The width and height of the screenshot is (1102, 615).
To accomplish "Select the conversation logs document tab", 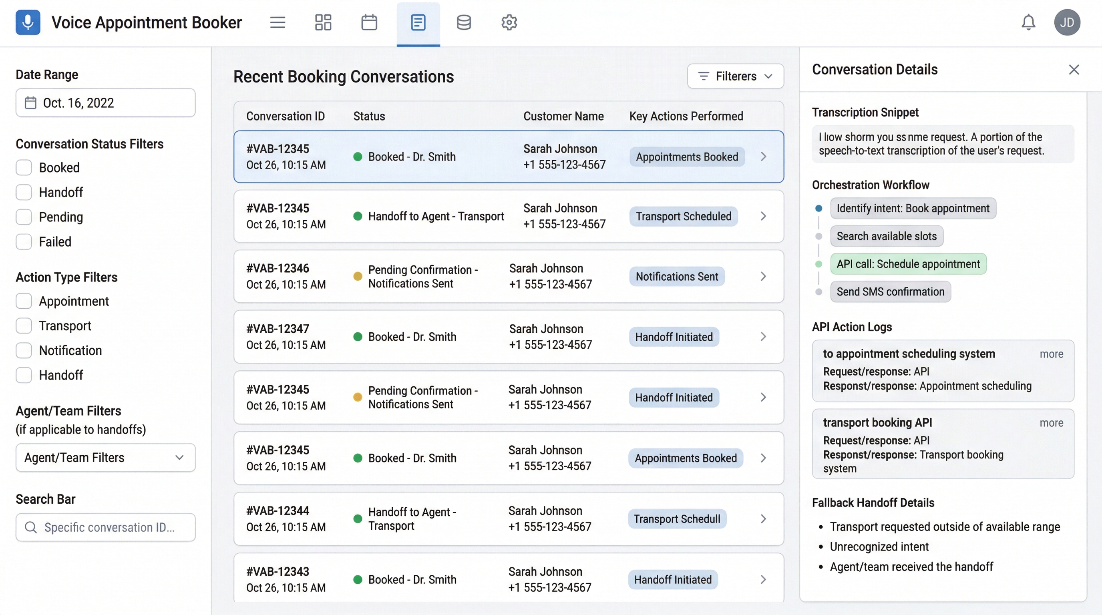I will 418,22.
